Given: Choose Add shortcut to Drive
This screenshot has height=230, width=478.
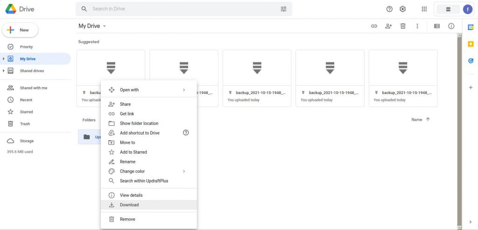Looking at the screenshot, I should tap(149, 133).
